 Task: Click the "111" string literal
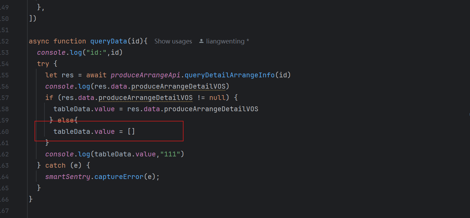tap(171, 154)
